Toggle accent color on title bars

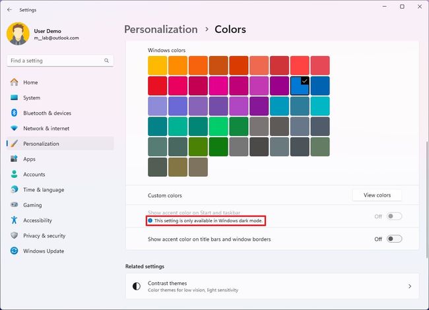(394, 239)
